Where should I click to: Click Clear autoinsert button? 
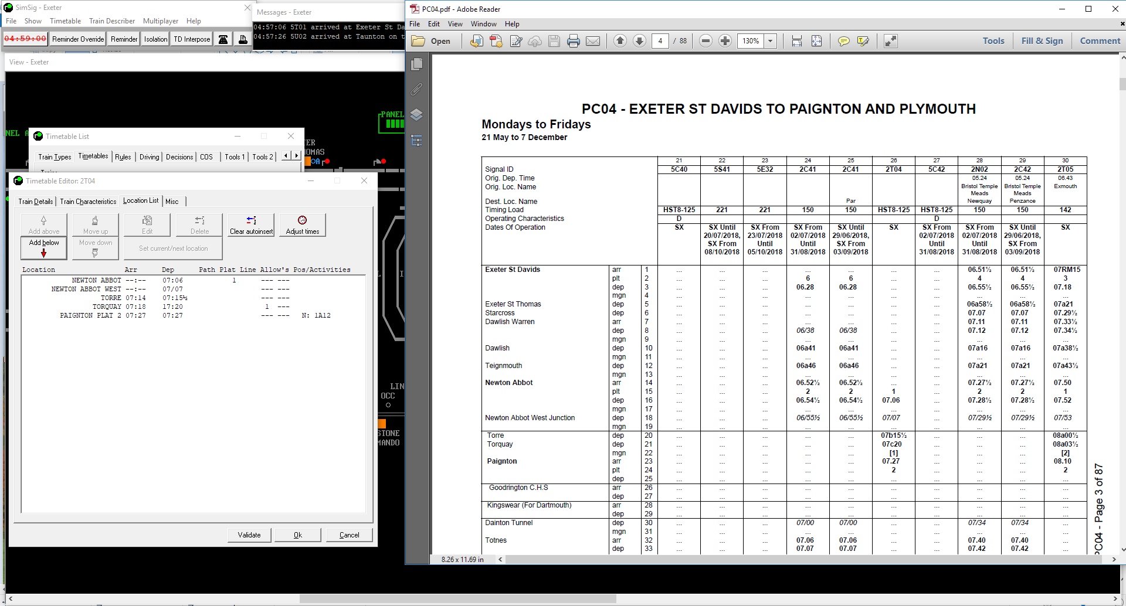pos(251,225)
